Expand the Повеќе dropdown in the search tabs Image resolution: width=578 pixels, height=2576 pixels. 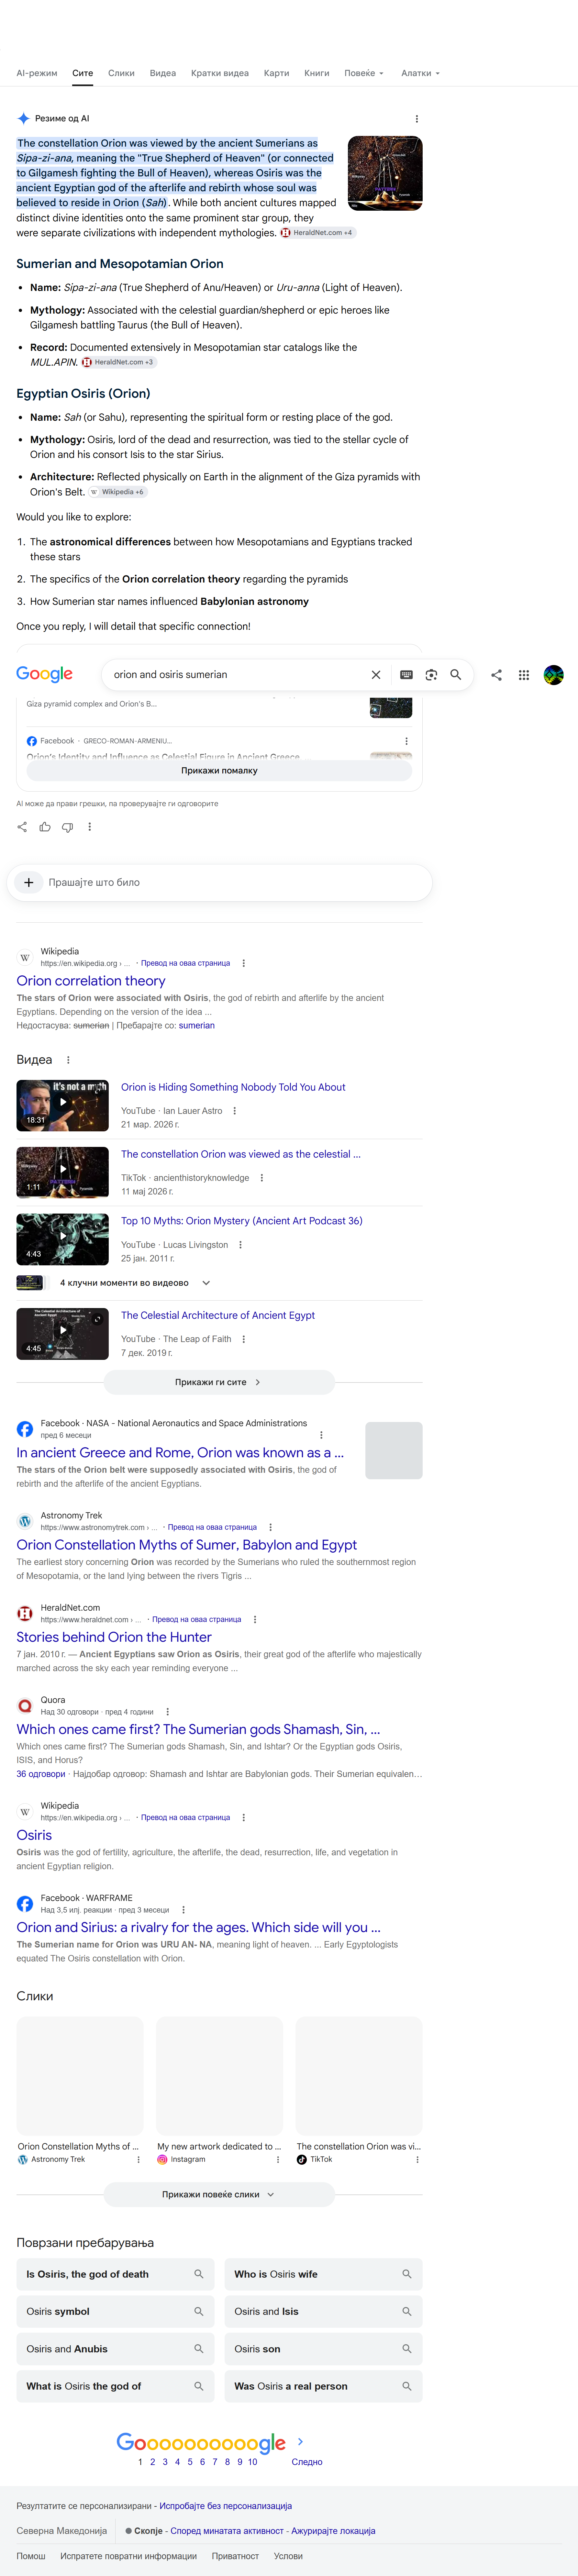(364, 73)
